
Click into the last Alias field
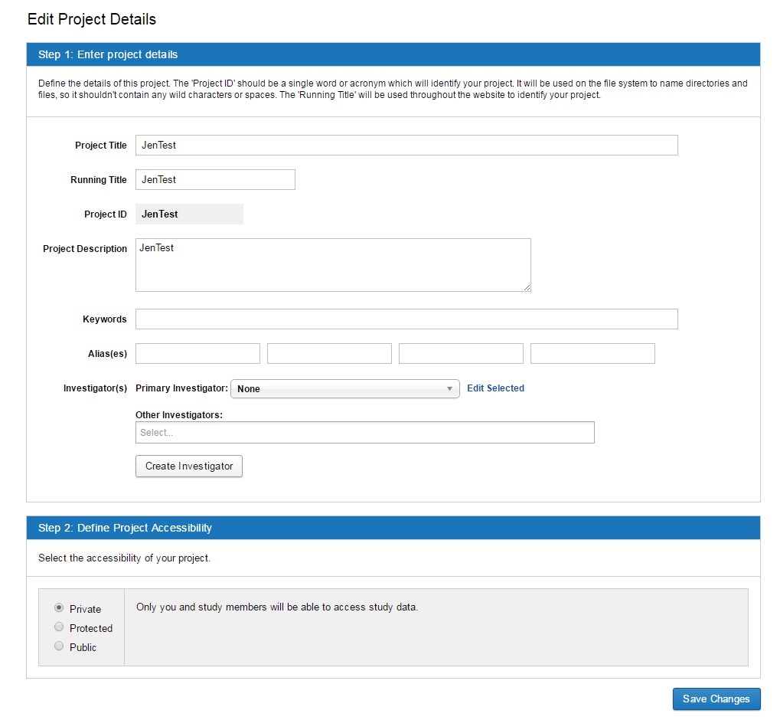(592, 353)
